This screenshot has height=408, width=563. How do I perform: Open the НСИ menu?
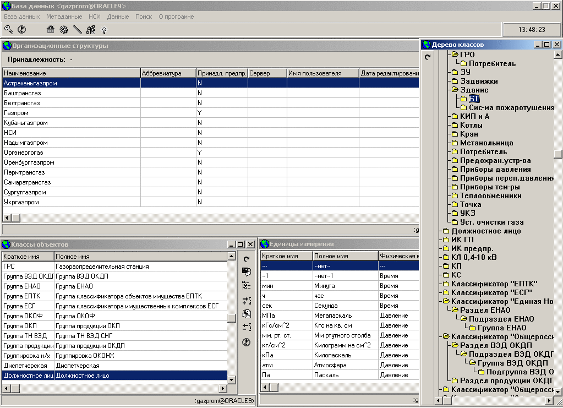[94, 17]
